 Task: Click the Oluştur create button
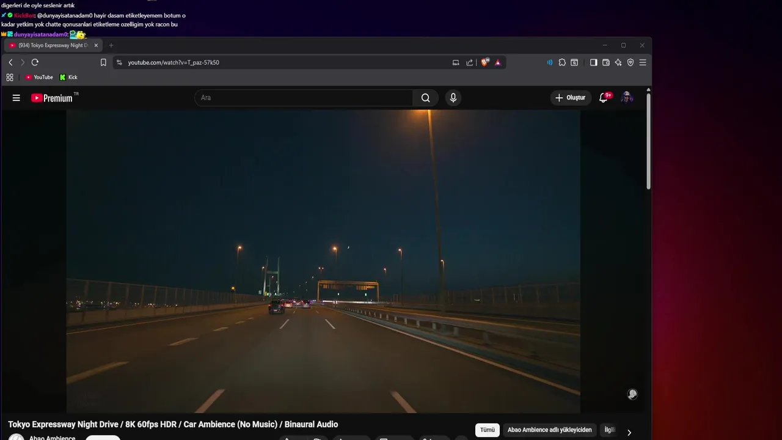click(x=570, y=98)
